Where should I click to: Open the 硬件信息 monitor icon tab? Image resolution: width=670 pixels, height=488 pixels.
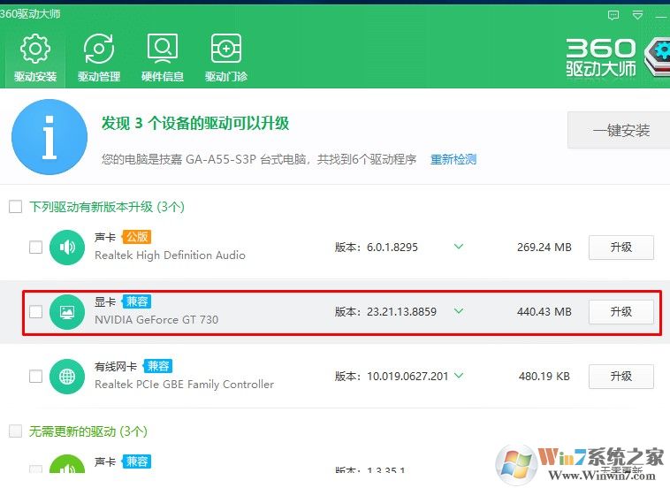click(163, 49)
